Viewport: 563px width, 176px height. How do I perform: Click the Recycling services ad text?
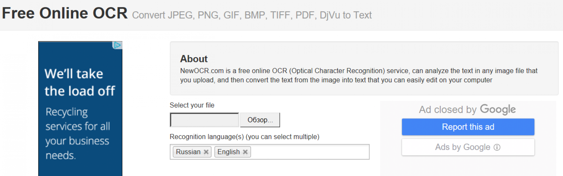click(78, 133)
